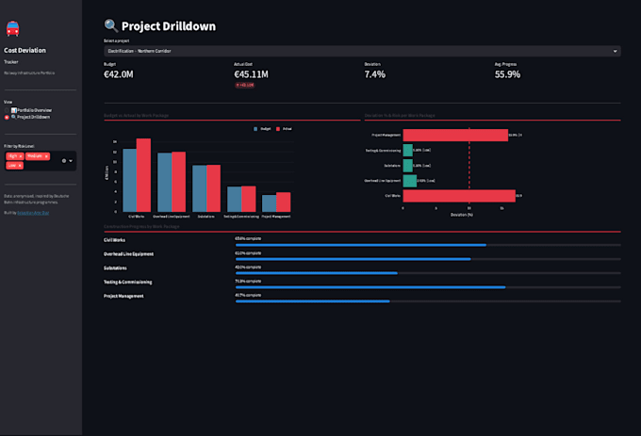Image resolution: width=641 pixels, height=436 pixels.
Task: Click the Overhead Line Equipment deviation bar
Action: tap(410, 181)
